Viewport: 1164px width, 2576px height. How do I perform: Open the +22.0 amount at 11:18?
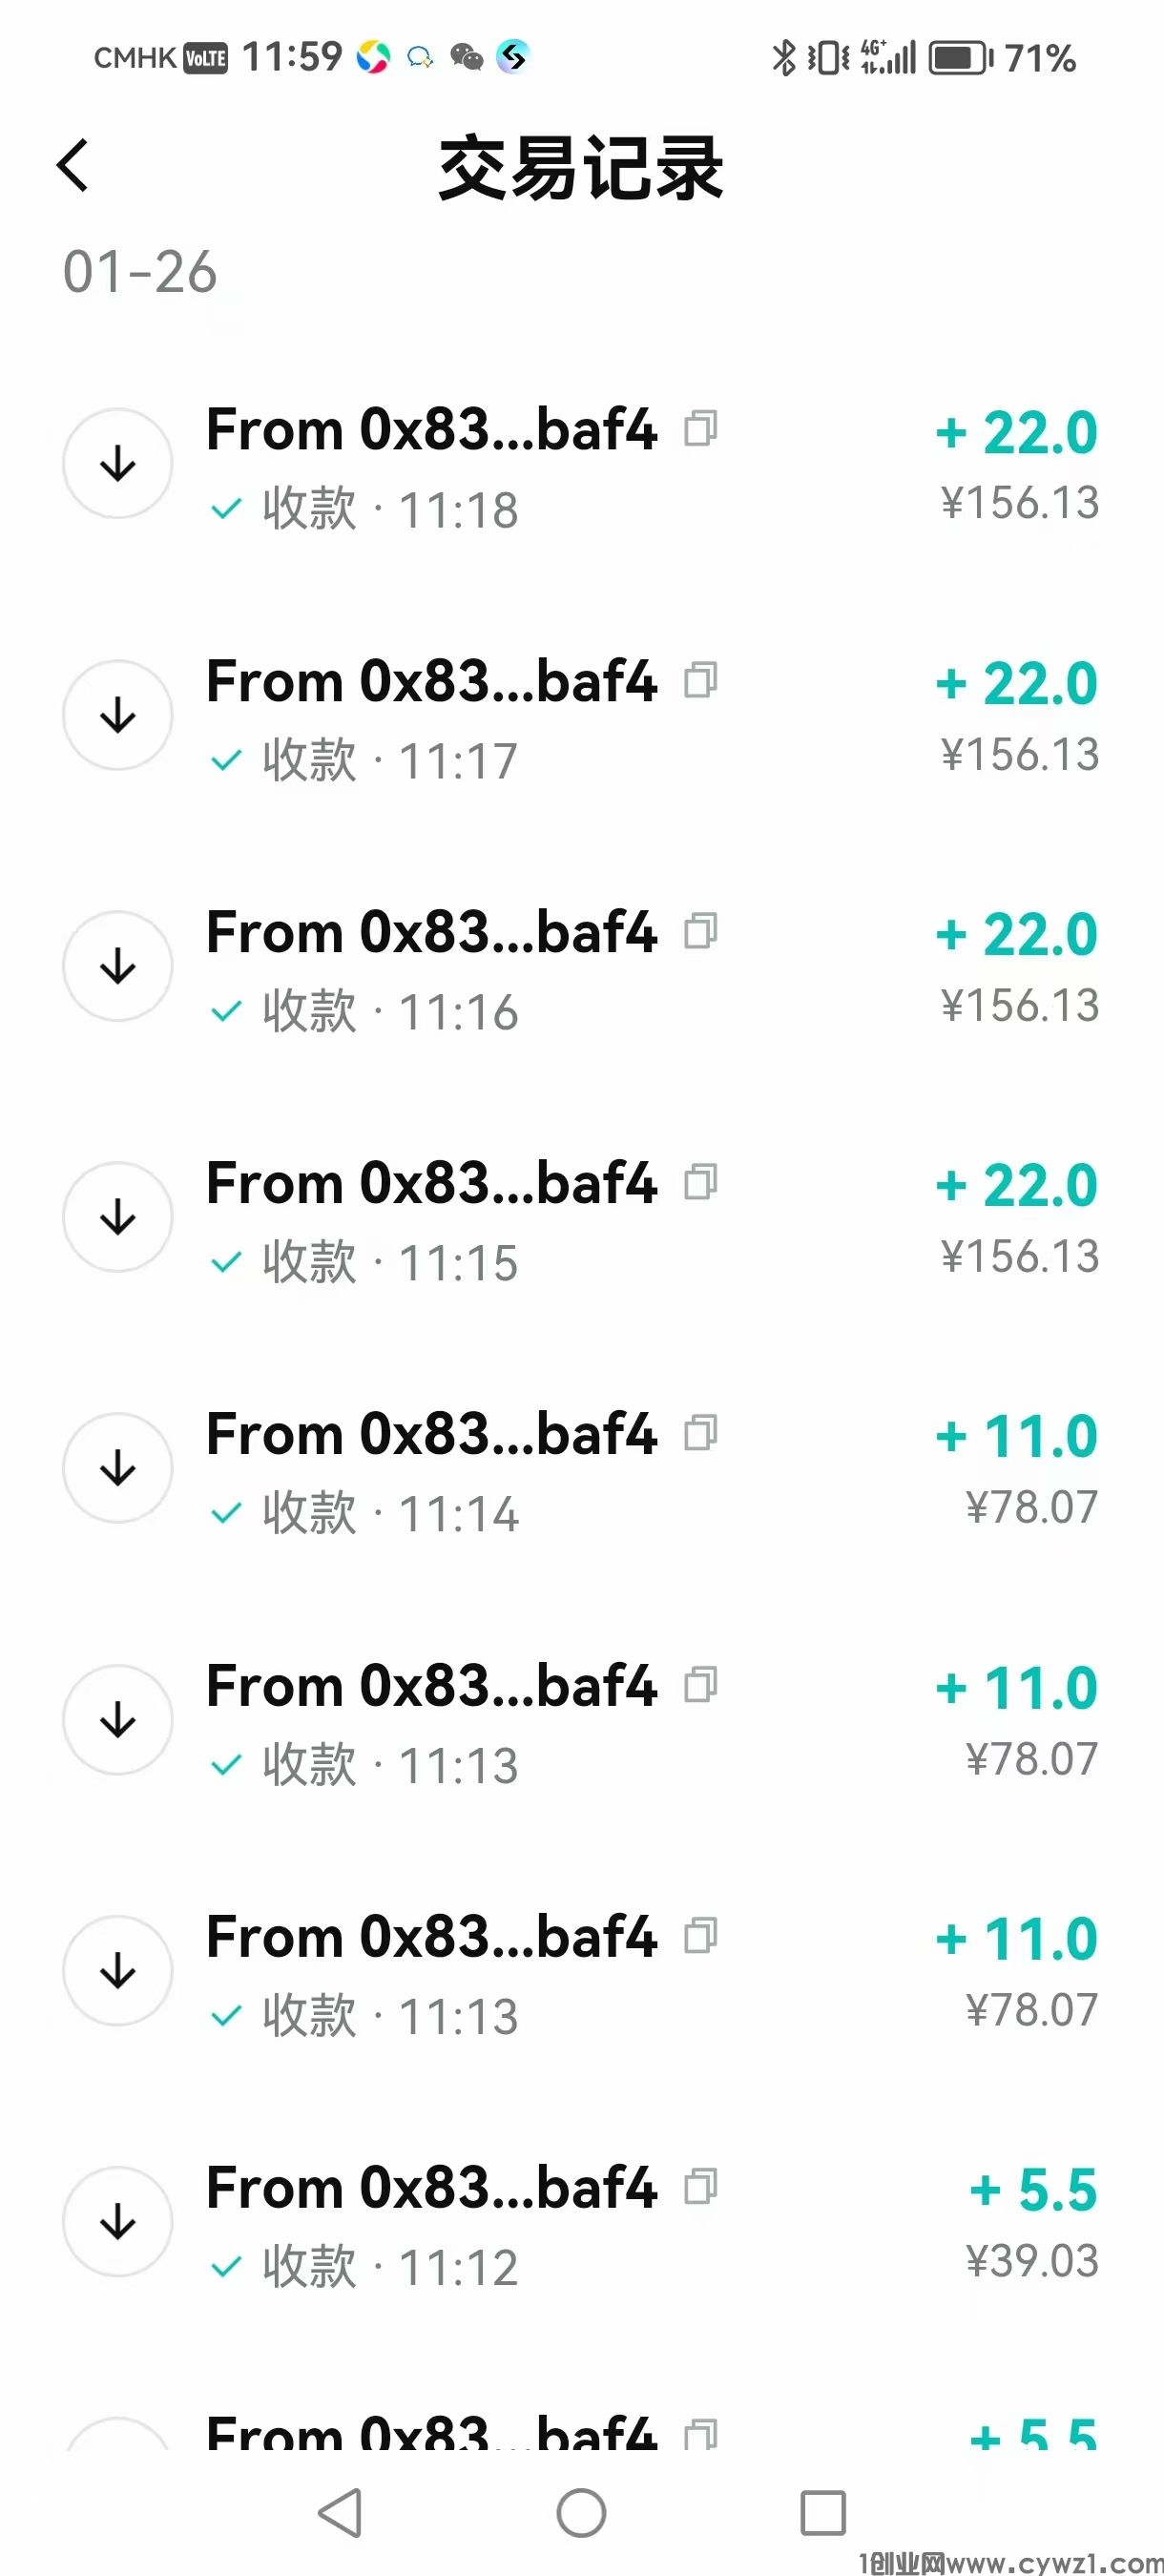click(x=1018, y=434)
